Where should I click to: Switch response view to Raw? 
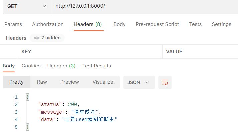pyautogui.click(x=42, y=82)
